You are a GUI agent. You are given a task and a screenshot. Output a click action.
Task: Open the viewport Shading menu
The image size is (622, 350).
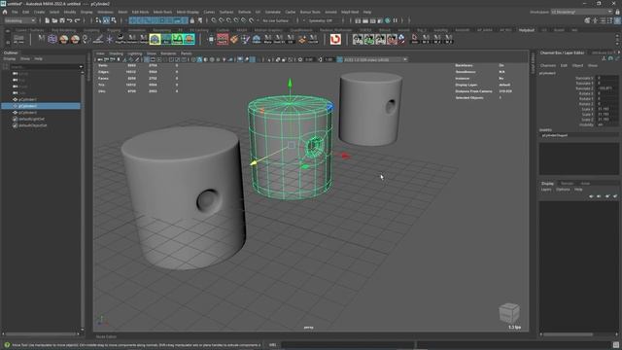pos(117,53)
